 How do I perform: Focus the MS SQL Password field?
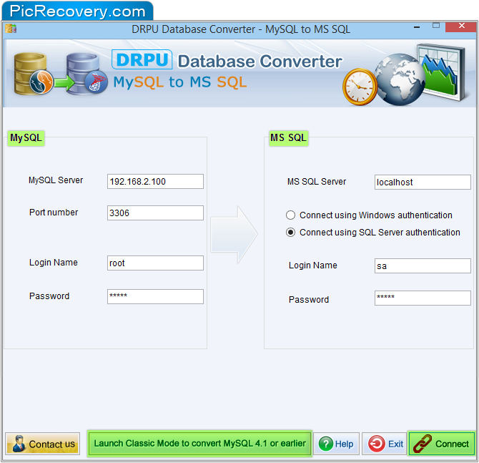(x=423, y=298)
